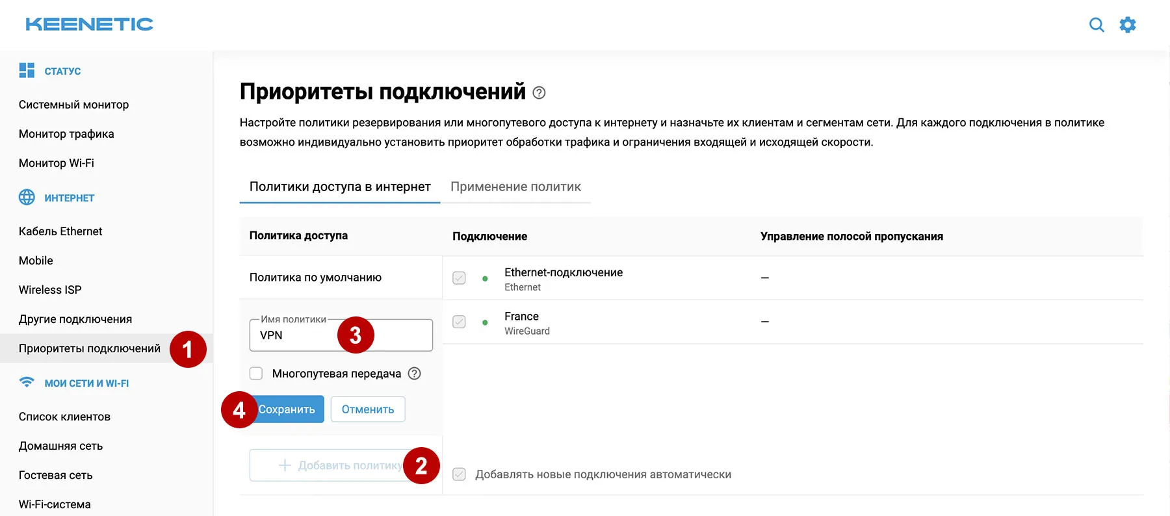Switch to Политики доступа в интернет tab
Viewport: 1170px width, 516px height.
tap(340, 187)
